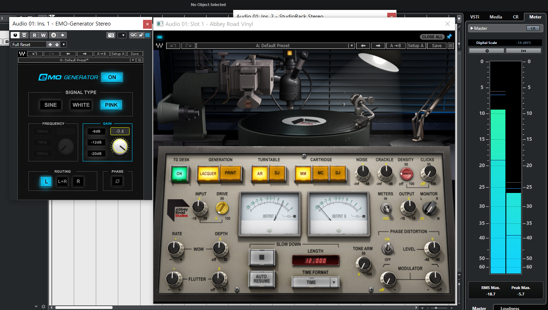Open hamburger menu in Abbey Road Vinyl toolbar
The height and width of the screenshot is (310, 548).
pos(451,46)
